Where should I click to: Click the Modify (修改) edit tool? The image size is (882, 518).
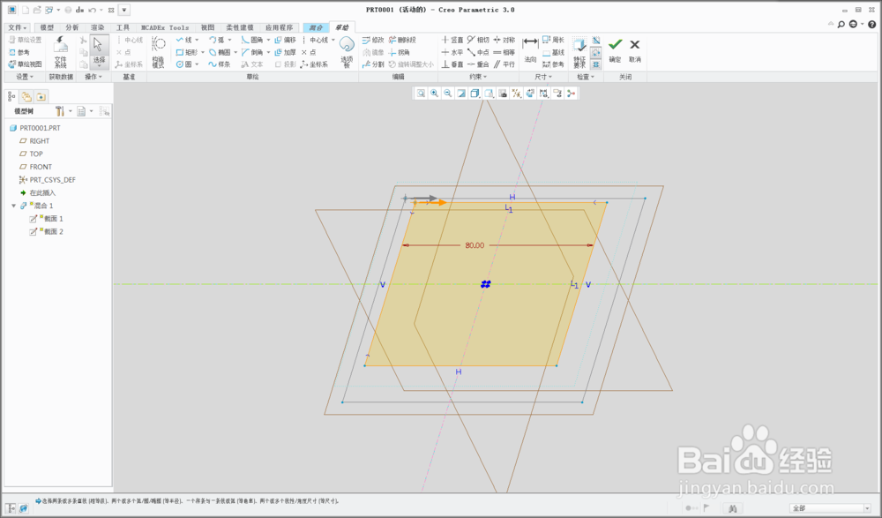[372, 40]
